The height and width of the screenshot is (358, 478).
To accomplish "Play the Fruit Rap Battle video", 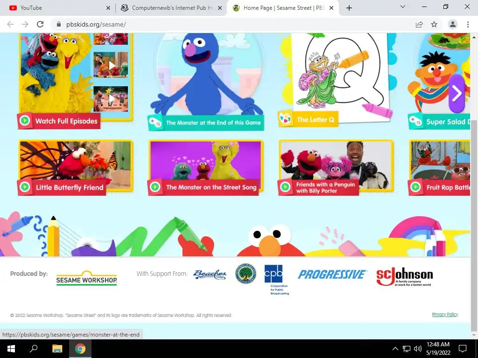I will click(448, 187).
